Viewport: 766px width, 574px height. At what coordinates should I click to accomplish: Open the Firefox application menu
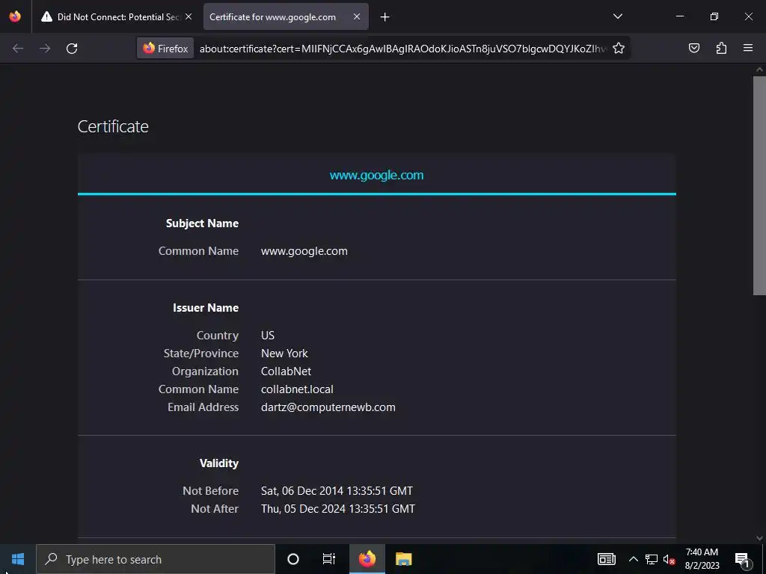coord(748,48)
